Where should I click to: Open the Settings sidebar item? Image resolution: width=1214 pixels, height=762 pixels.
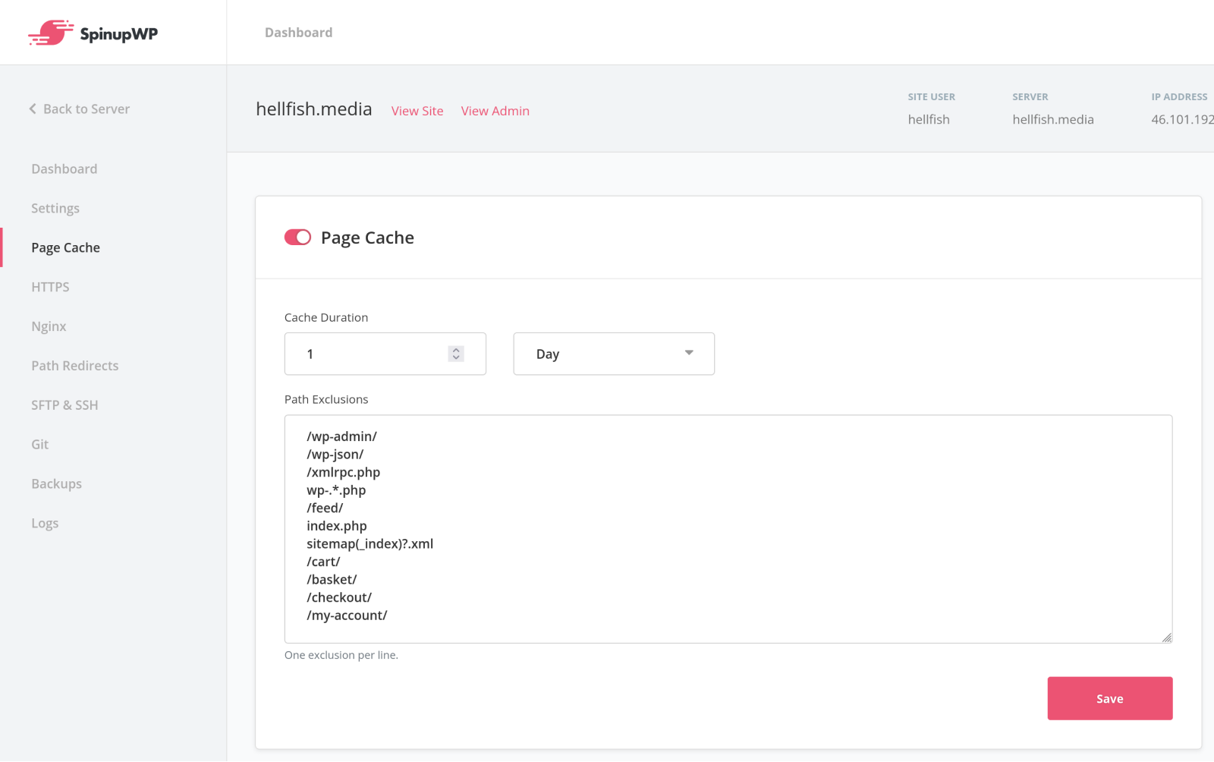(55, 208)
